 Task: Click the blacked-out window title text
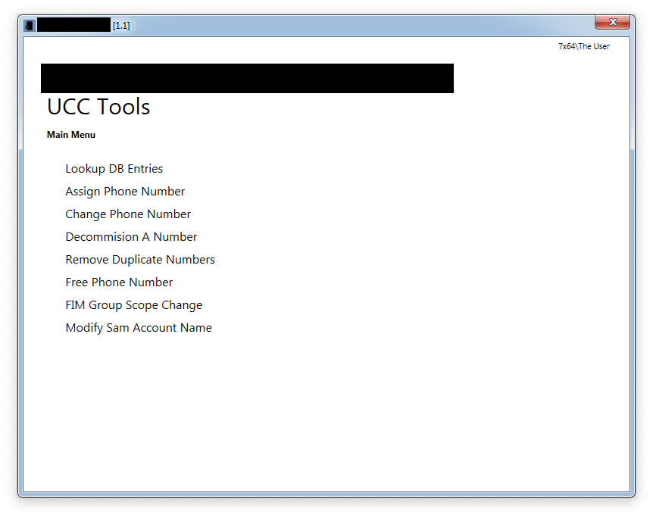[x=73, y=25]
